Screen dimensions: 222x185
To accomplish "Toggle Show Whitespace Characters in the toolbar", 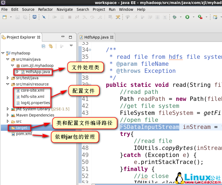I will (x=165, y=17).
